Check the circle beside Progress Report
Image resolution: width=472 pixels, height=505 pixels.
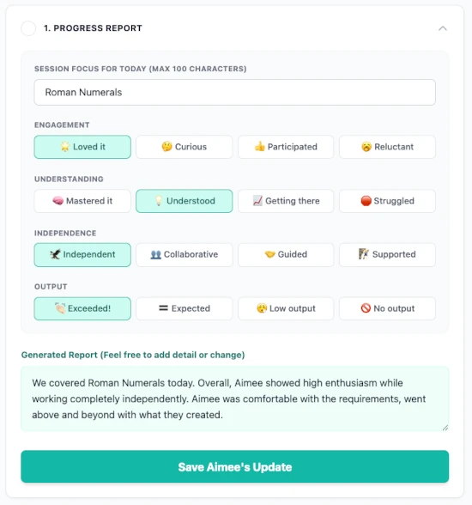(28, 28)
